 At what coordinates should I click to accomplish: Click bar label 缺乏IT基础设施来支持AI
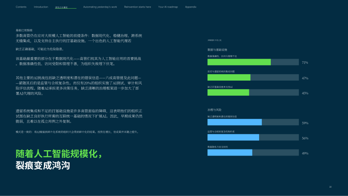pos(220,87)
